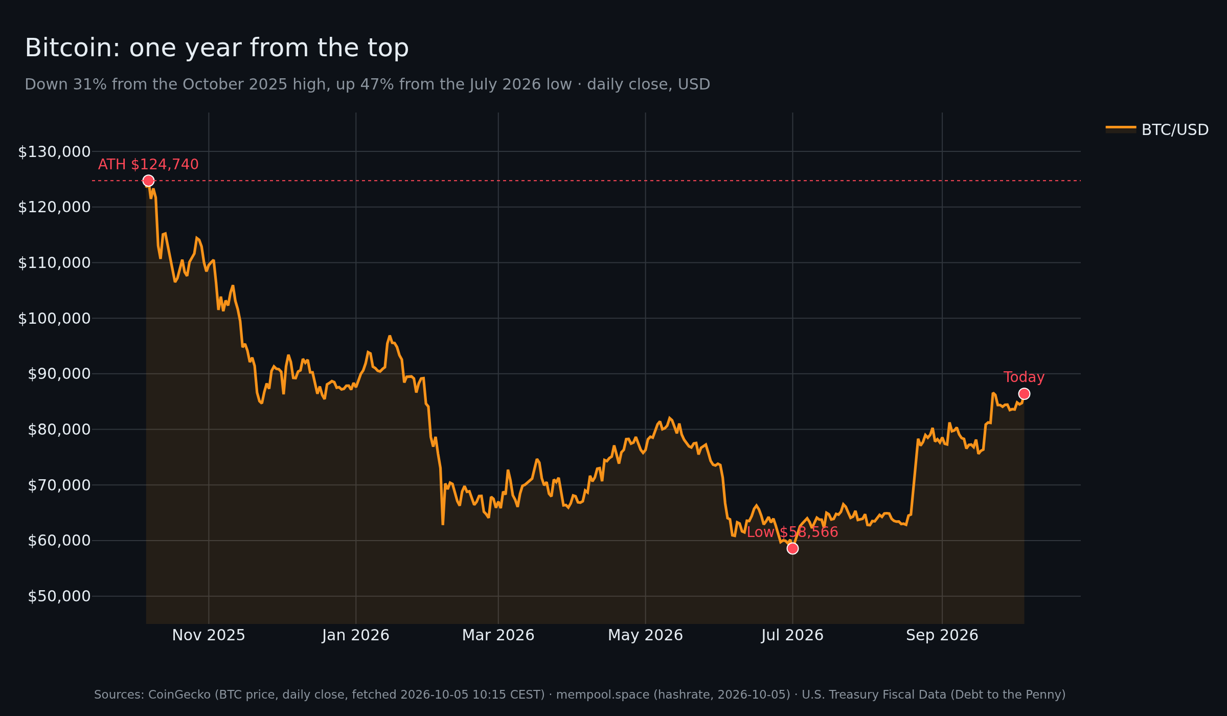Click the $70,000 y-axis label
The height and width of the screenshot is (716, 1227).
pyautogui.click(x=59, y=485)
